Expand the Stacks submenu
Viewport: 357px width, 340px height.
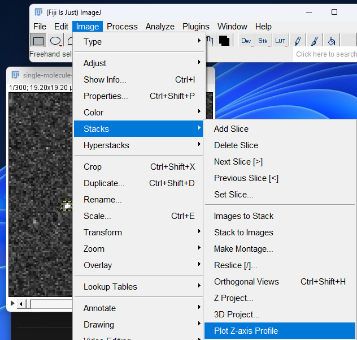coord(138,128)
